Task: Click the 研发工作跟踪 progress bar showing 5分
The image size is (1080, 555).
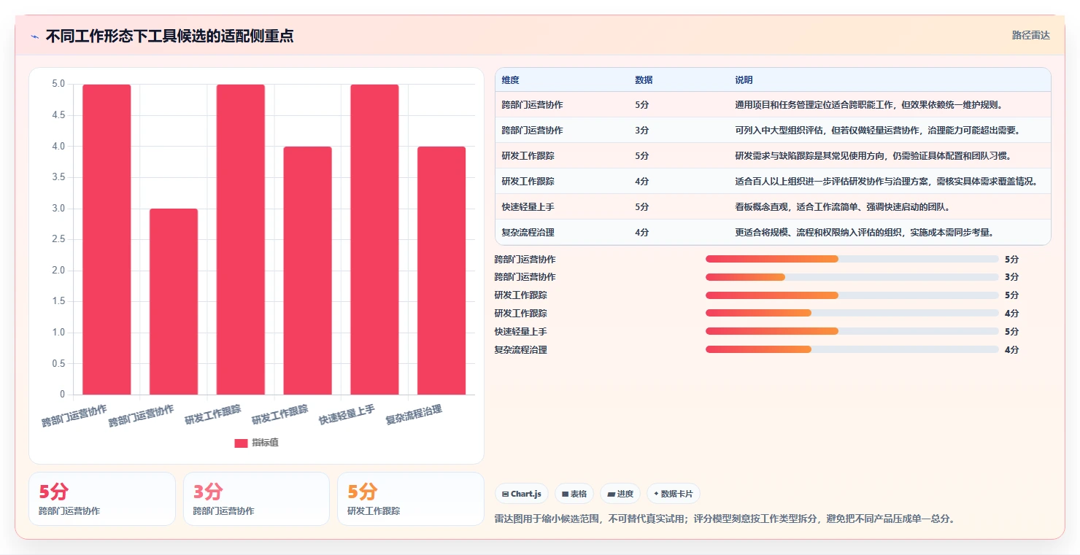Action: 852,295
